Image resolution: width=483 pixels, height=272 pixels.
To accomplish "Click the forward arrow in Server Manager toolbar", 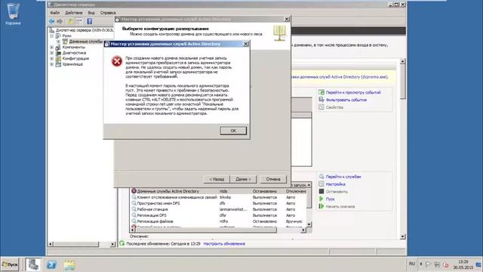I will (60, 21).
